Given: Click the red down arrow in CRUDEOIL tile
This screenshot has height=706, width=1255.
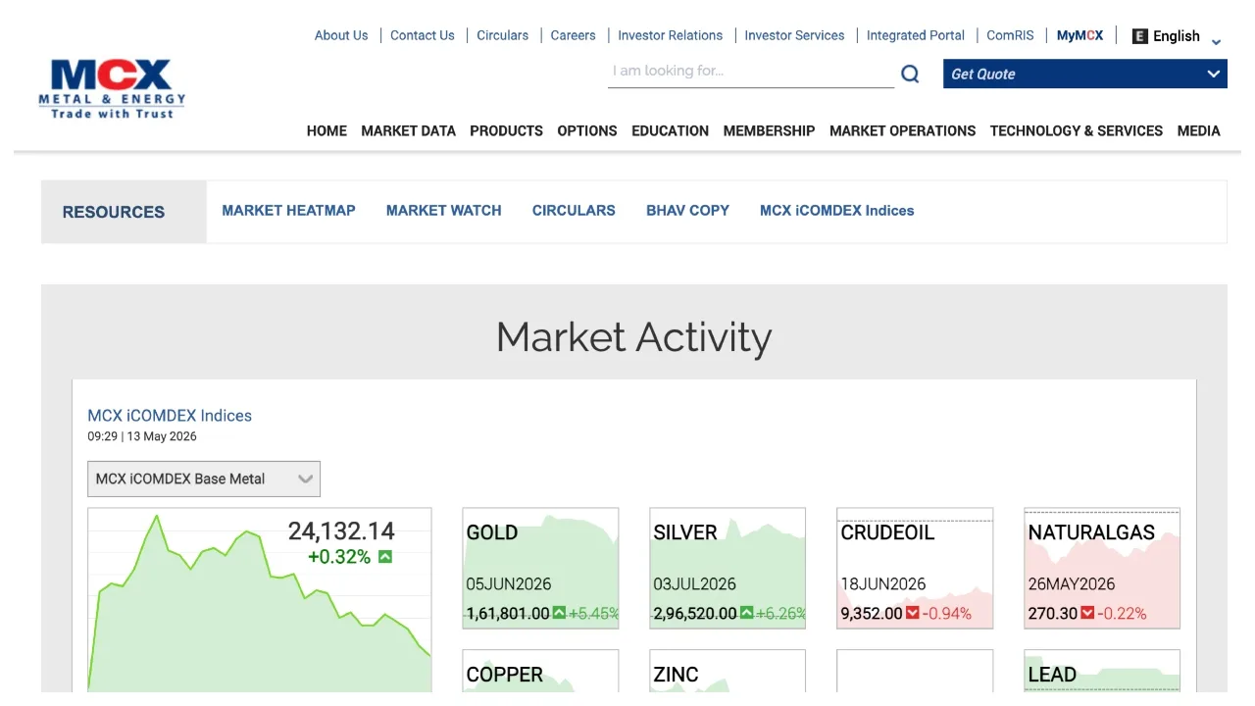Looking at the screenshot, I should (913, 613).
